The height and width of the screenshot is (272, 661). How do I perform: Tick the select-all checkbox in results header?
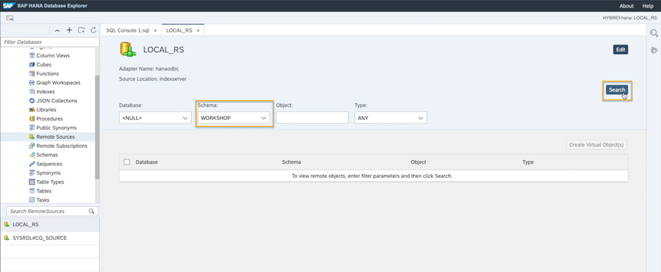127,162
